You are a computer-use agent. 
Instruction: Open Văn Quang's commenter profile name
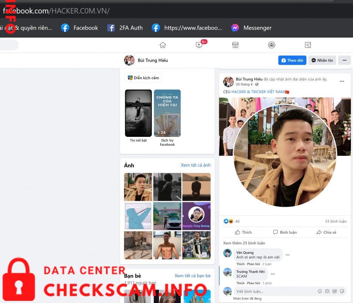pos(245,253)
